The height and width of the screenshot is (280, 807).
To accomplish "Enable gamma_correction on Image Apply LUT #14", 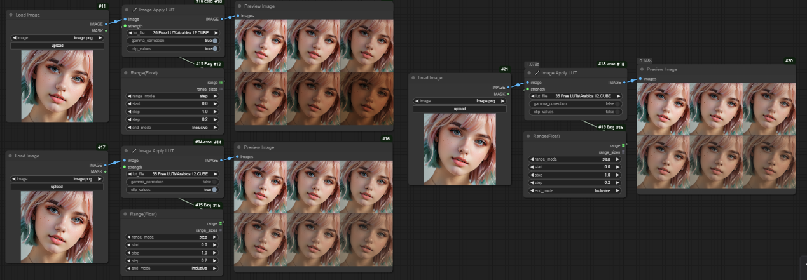I will pyautogui.click(x=215, y=182).
